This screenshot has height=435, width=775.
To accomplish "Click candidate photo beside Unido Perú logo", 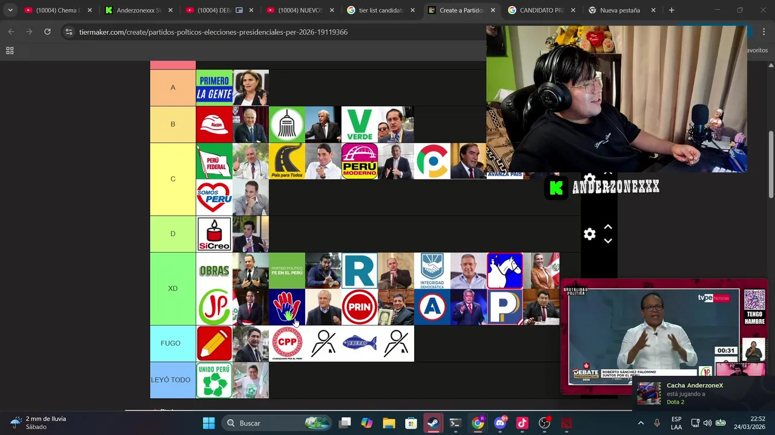I will [251, 380].
